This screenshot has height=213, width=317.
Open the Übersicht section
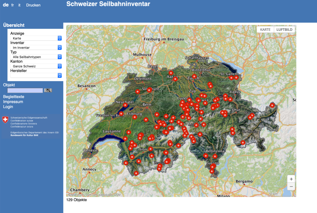(x=14, y=25)
